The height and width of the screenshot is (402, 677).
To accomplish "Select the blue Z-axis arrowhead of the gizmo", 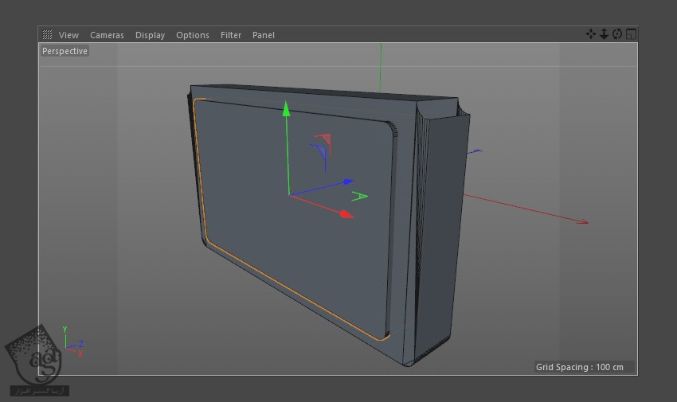I will tap(347, 181).
